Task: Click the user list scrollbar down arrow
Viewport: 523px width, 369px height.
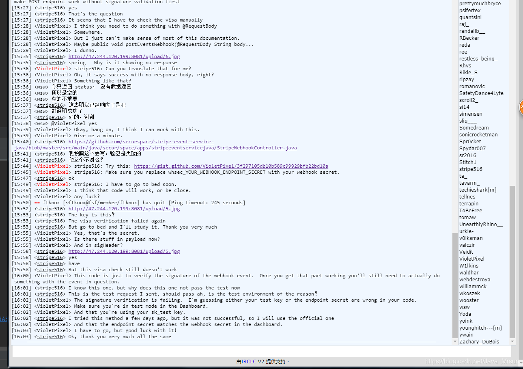Action: click(x=512, y=341)
